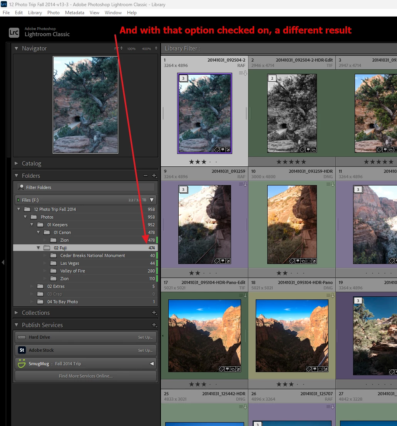Click the stack badge 2 on photo 2
Image resolution: width=397 pixels, height=426 pixels.
(x=272, y=78)
